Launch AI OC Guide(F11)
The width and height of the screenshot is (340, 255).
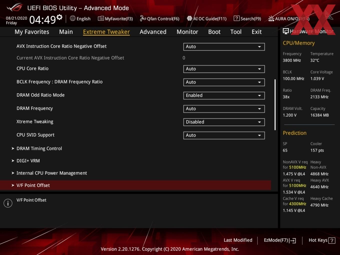click(x=207, y=18)
